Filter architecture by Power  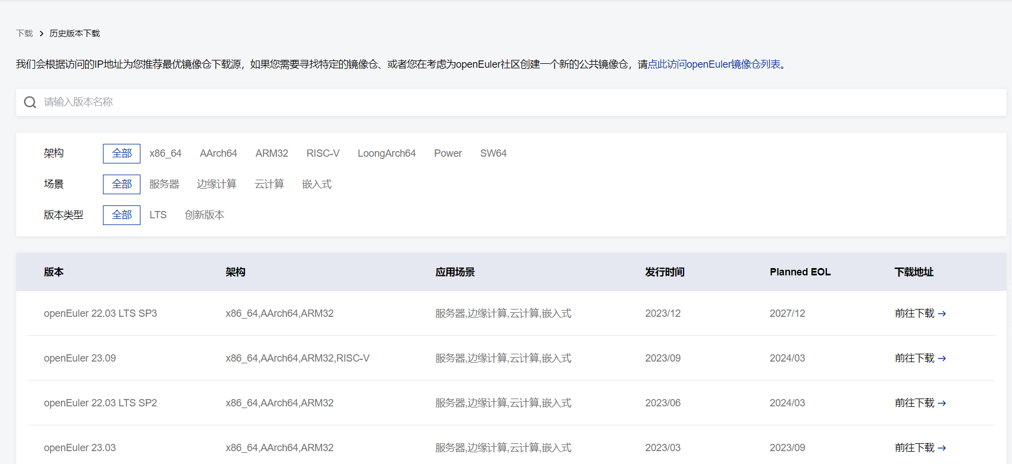(448, 153)
